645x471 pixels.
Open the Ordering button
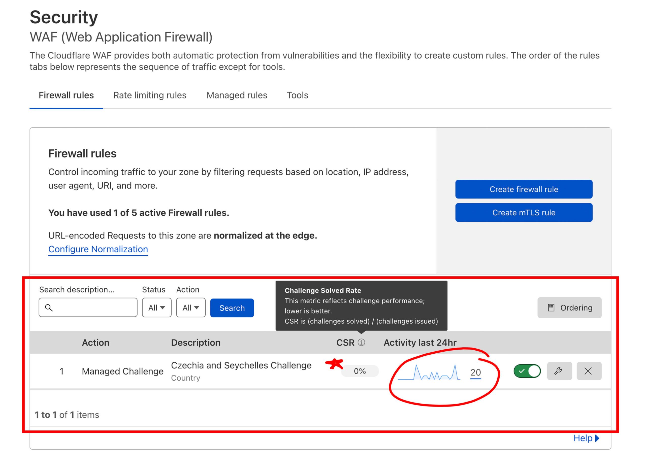point(569,308)
